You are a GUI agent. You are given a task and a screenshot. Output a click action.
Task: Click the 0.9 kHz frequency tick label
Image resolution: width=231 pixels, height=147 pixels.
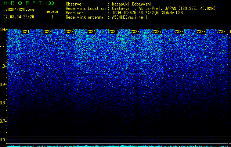[3, 85]
